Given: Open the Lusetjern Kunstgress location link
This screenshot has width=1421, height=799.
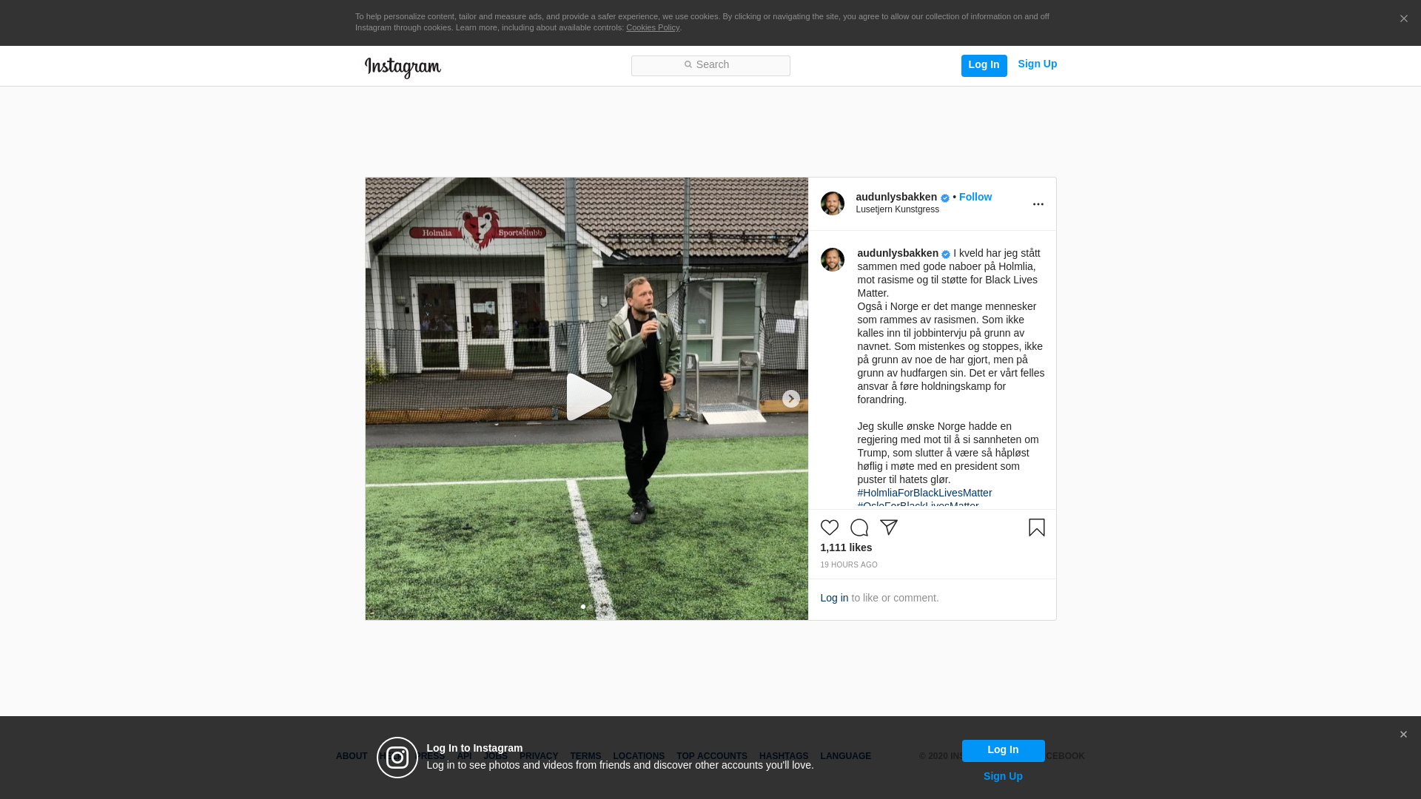Looking at the screenshot, I should [897, 209].
